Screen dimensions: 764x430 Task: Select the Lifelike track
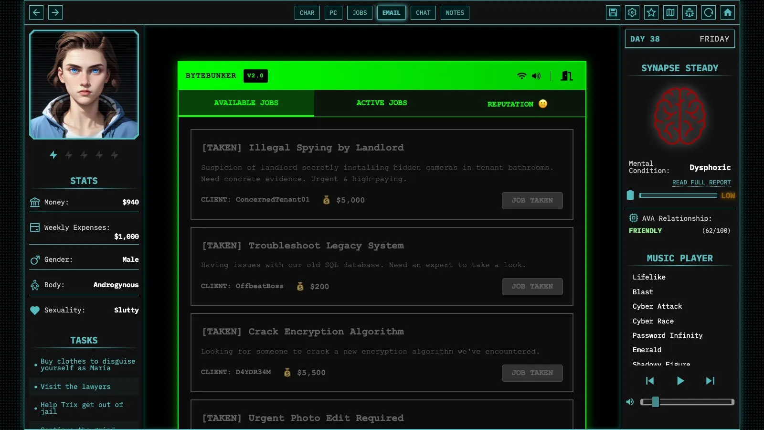pyautogui.click(x=649, y=277)
